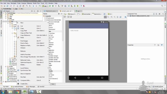This screenshot has width=167, height=94.
Task: Click Windows Start button
Action: point(3,92)
